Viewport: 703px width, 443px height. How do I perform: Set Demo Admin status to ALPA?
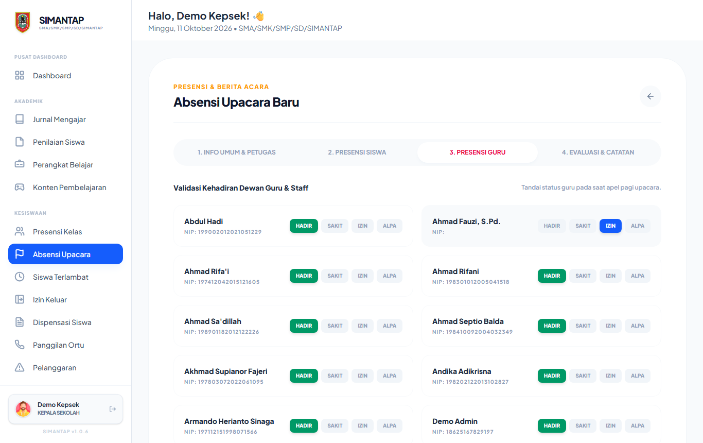[x=638, y=426]
